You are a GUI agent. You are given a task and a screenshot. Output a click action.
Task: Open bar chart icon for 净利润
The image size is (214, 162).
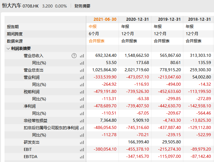click(x=82, y=106)
